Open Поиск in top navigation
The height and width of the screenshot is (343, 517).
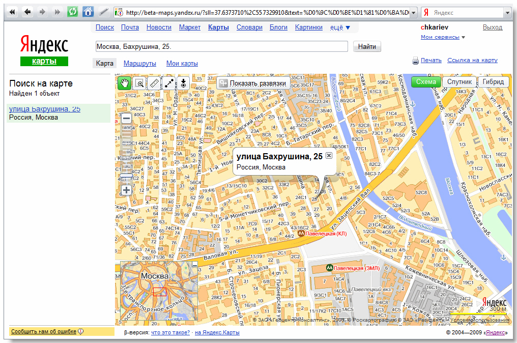click(105, 27)
